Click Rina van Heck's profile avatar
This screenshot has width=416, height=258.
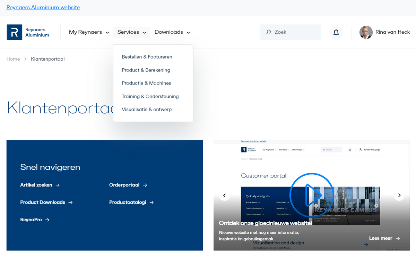click(x=366, y=32)
